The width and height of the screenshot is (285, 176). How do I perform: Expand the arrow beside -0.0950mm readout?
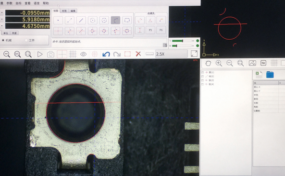click(2, 12)
